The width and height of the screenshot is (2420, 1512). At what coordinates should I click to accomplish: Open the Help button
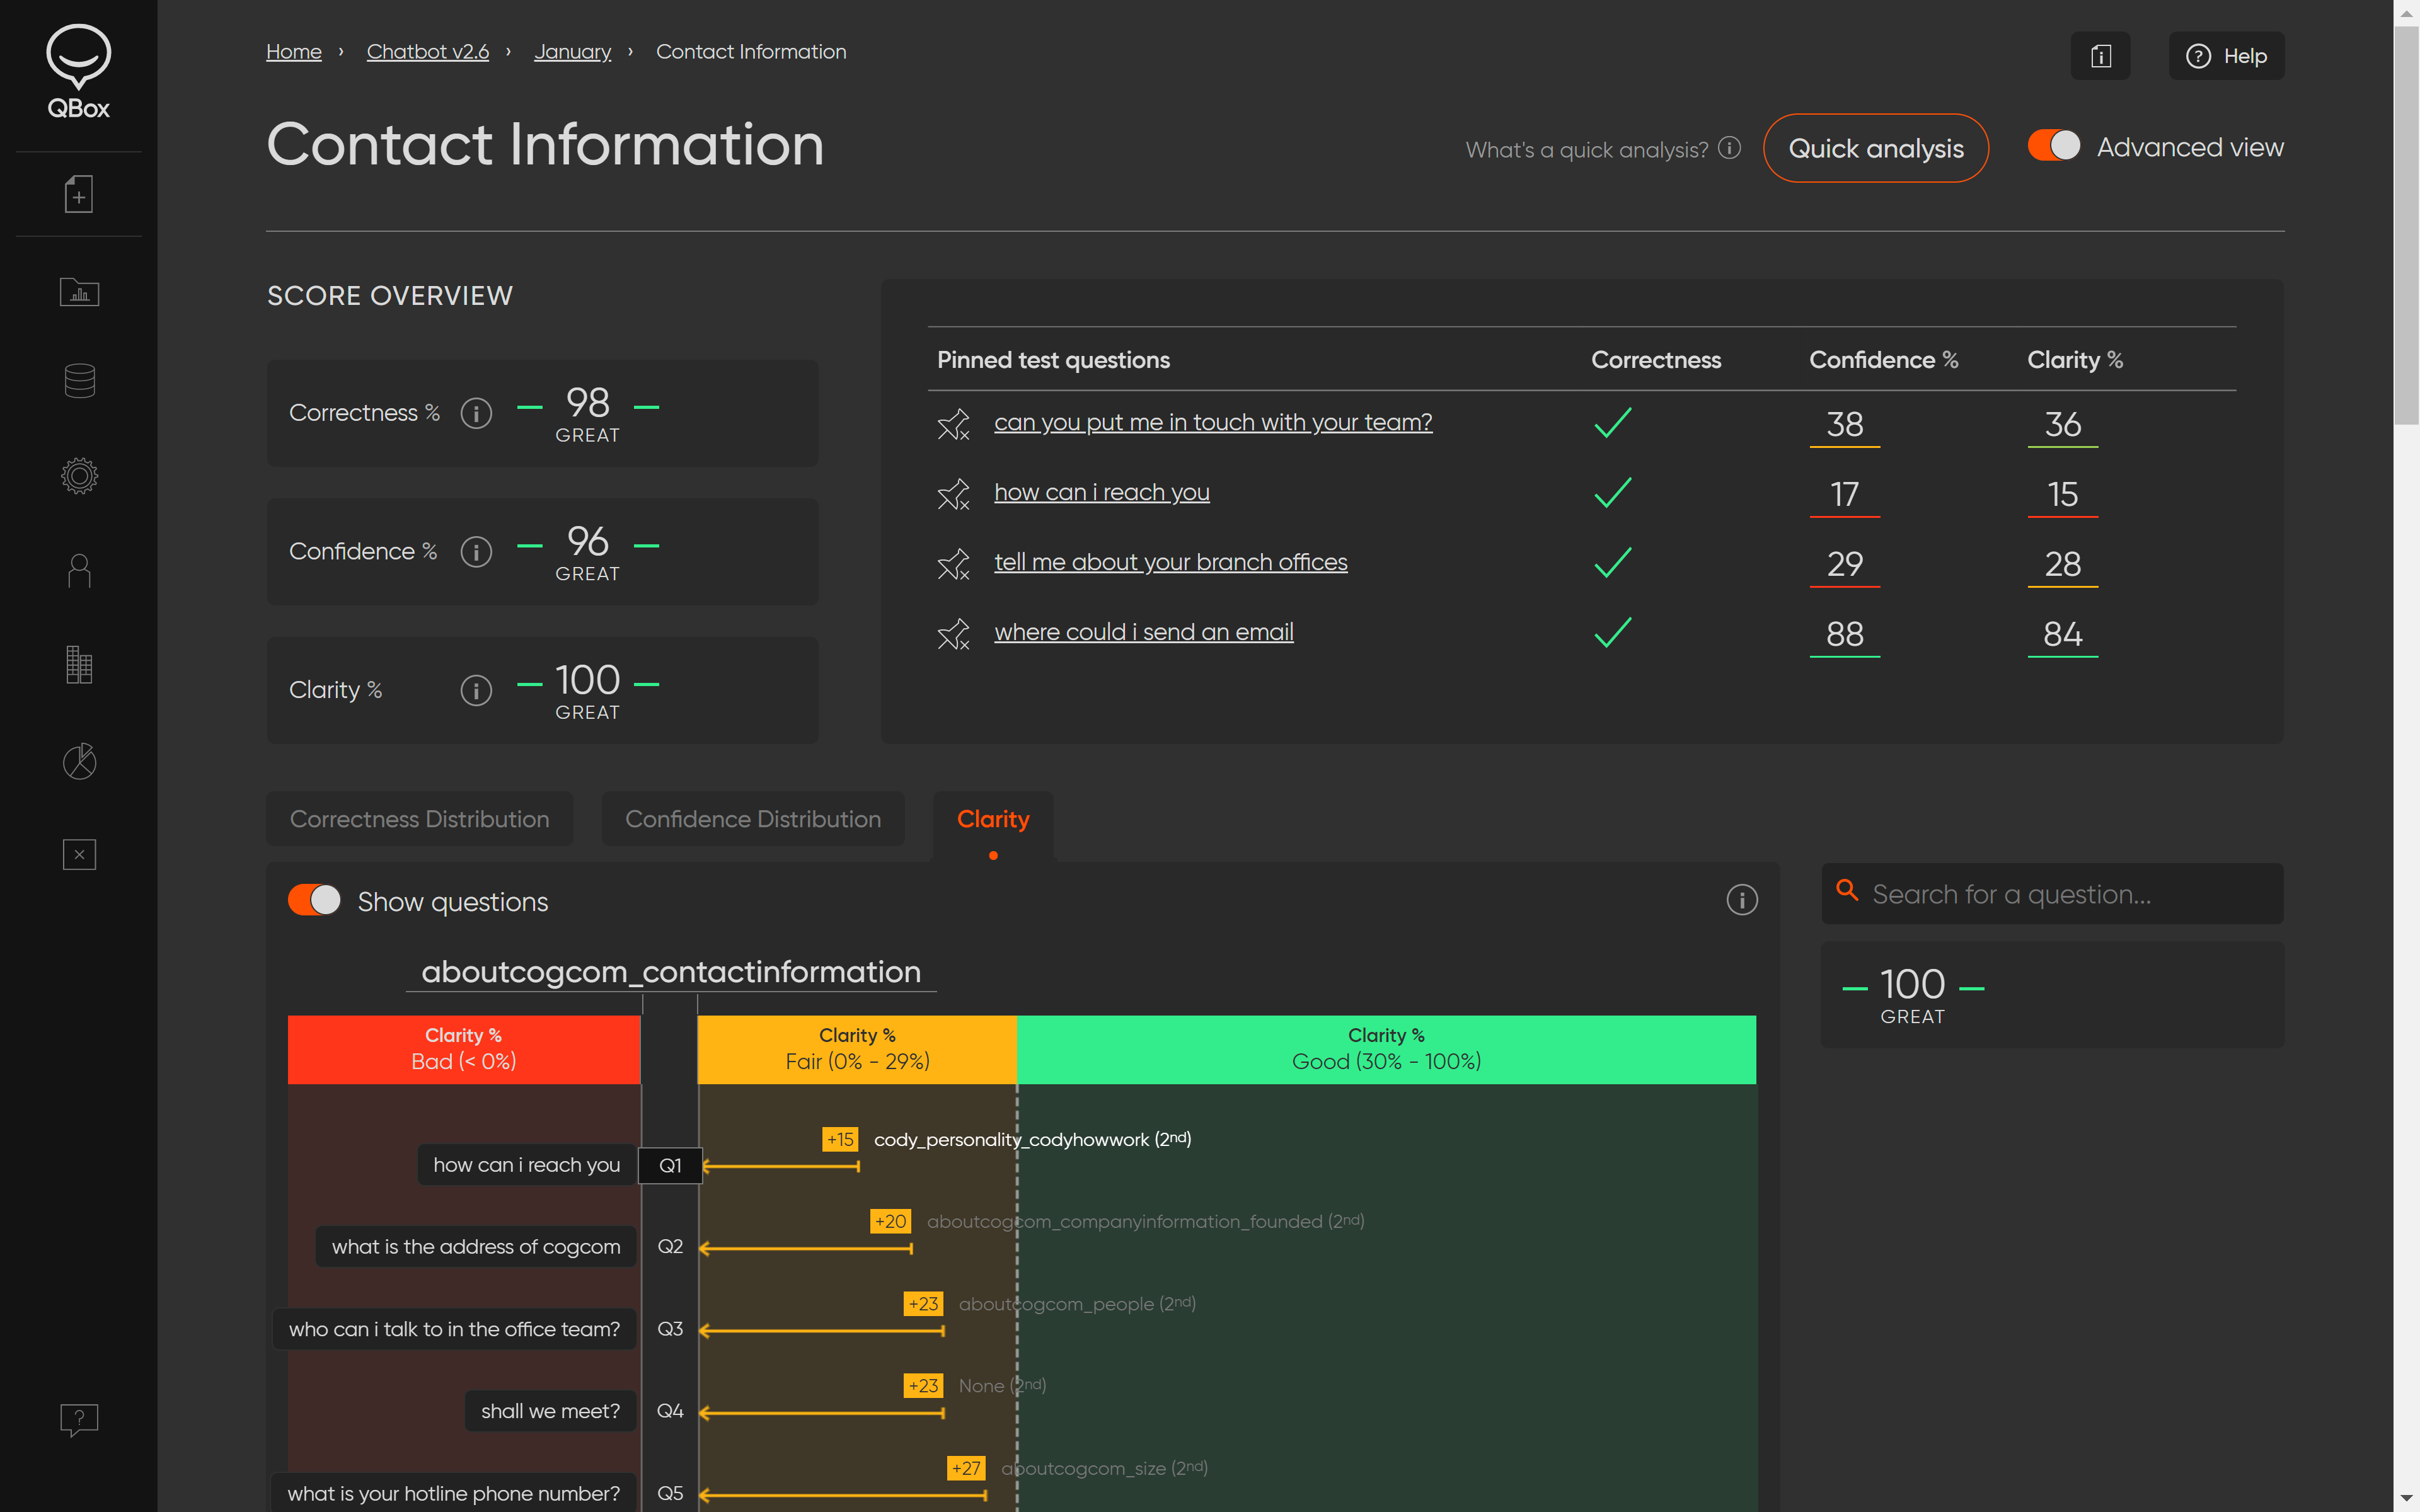2226,56
